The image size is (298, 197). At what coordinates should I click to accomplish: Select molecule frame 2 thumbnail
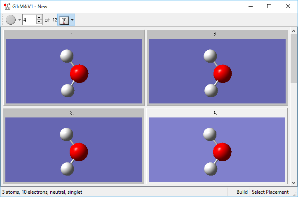(x=217, y=71)
